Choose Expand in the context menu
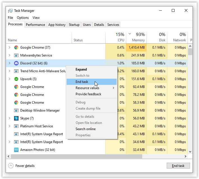This screenshot has width=199, height=179. 92,69
